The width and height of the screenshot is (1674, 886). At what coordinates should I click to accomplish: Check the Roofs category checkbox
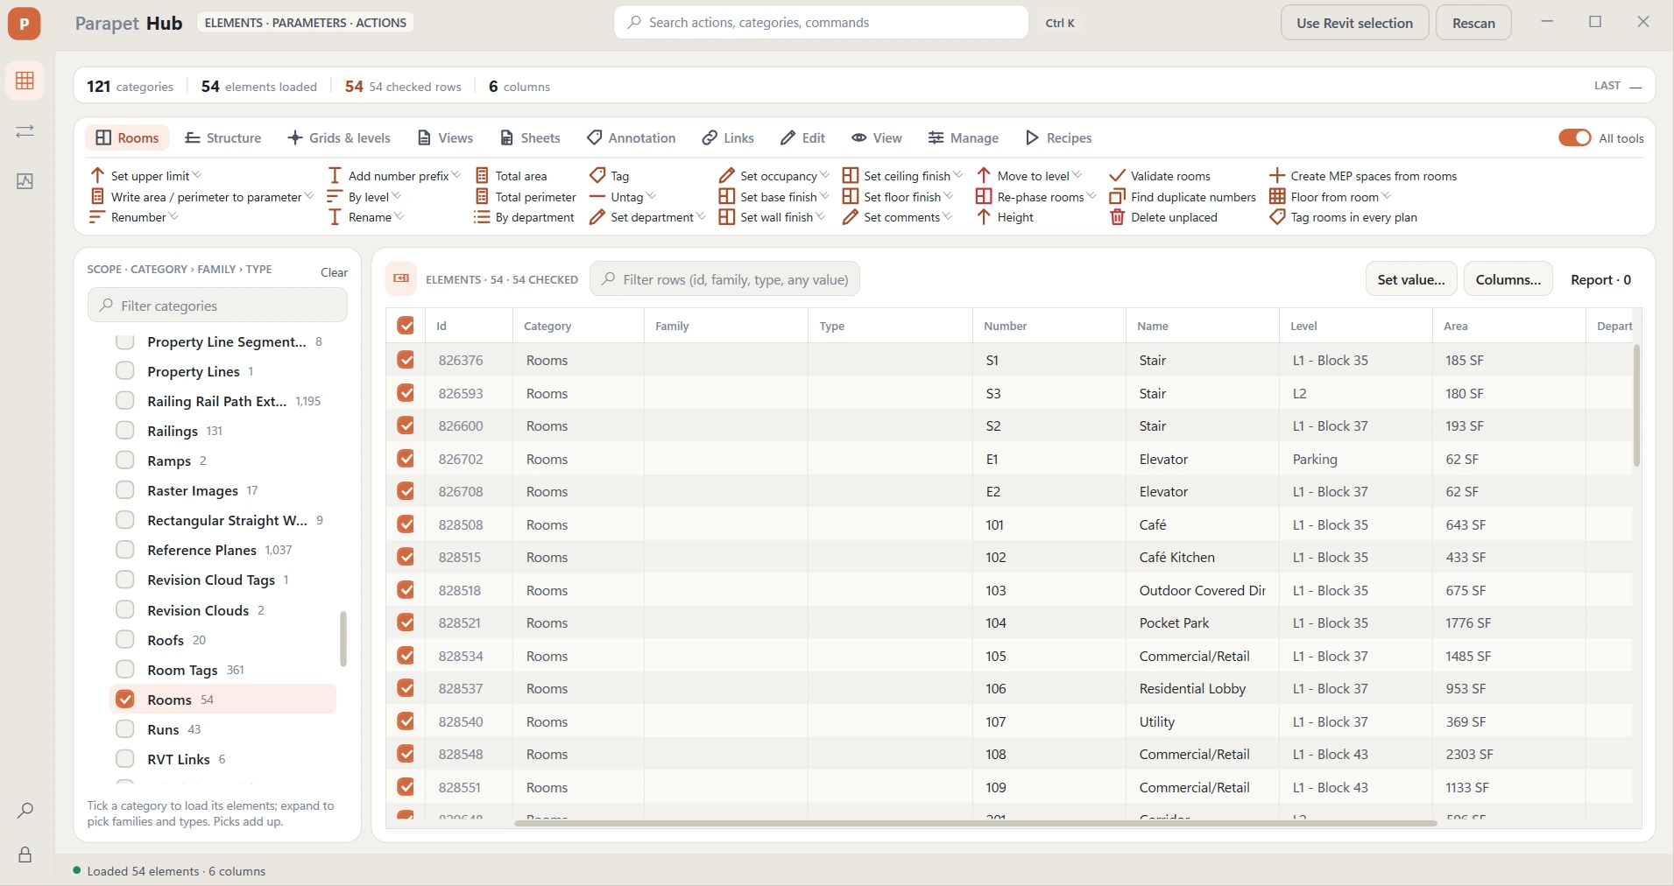(125, 640)
